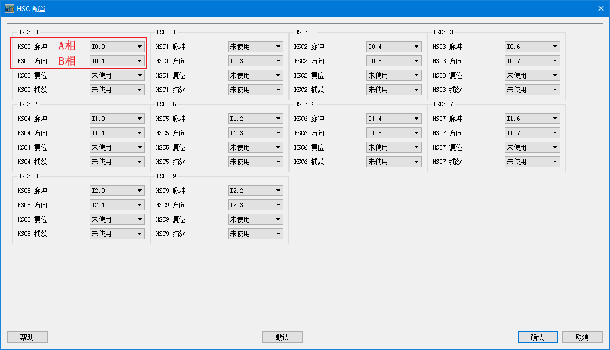Click the "HSC: 4" group title

(28, 104)
